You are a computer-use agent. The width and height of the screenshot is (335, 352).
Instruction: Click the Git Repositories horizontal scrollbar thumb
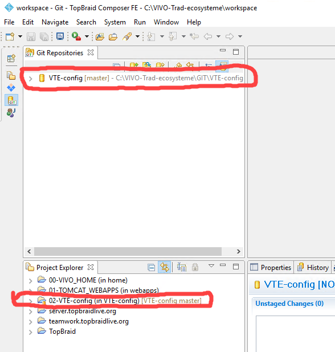[128, 251]
